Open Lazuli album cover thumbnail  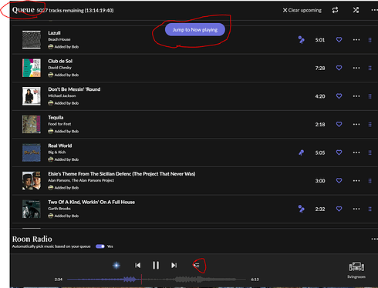32,40
